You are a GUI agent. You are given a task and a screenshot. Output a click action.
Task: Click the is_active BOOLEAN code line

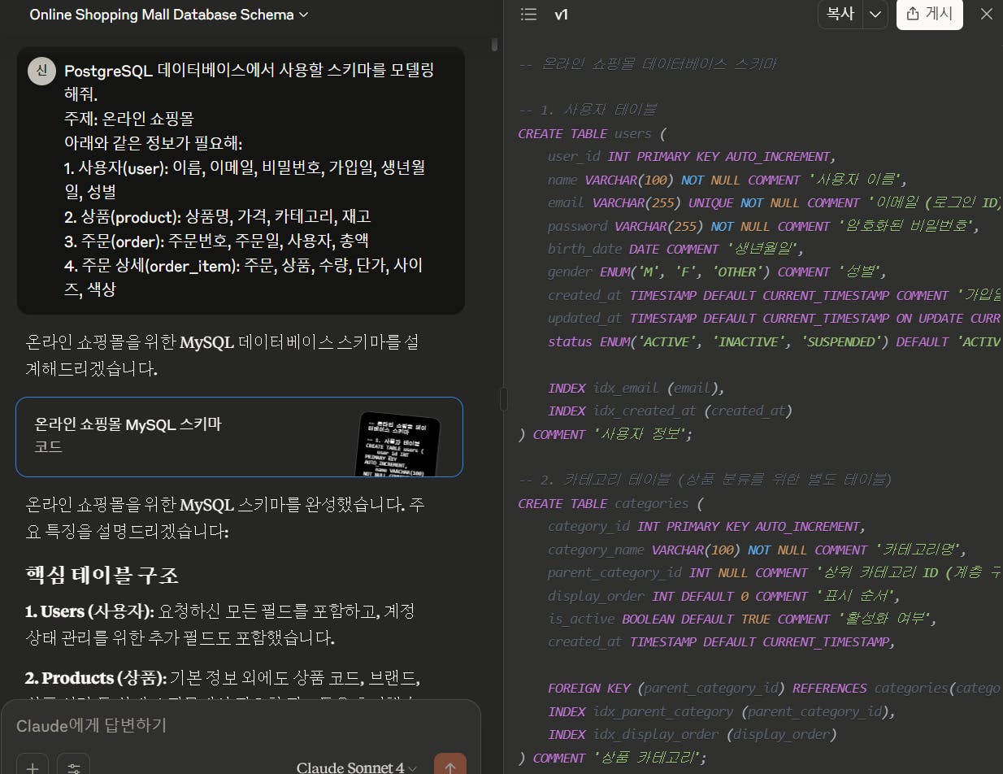743,619
